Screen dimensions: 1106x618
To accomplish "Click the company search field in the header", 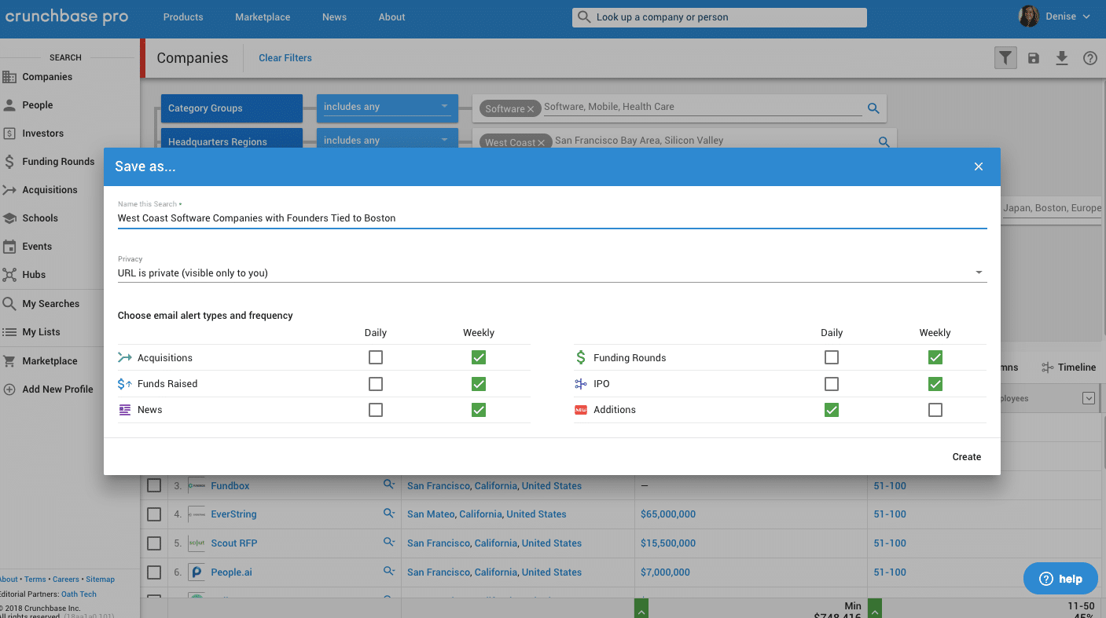I will coord(718,16).
